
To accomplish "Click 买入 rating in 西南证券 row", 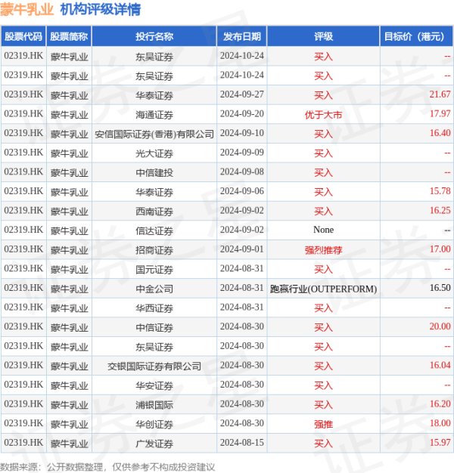I will 323,211.
